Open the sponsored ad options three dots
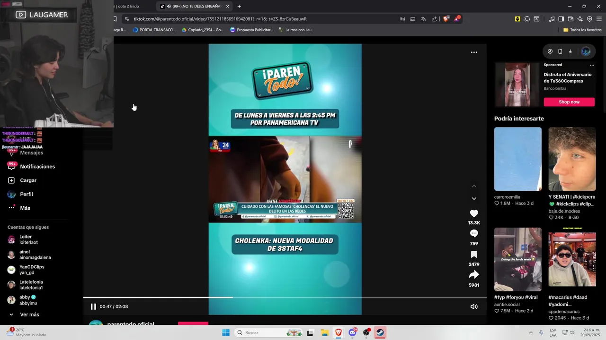 click(x=592, y=65)
